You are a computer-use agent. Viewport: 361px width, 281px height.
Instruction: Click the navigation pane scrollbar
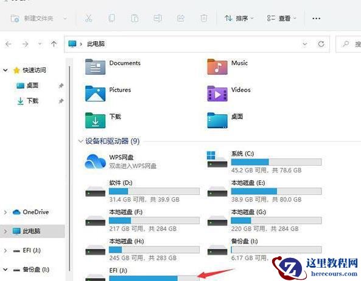pyautogui.click(x=69, y=169)
